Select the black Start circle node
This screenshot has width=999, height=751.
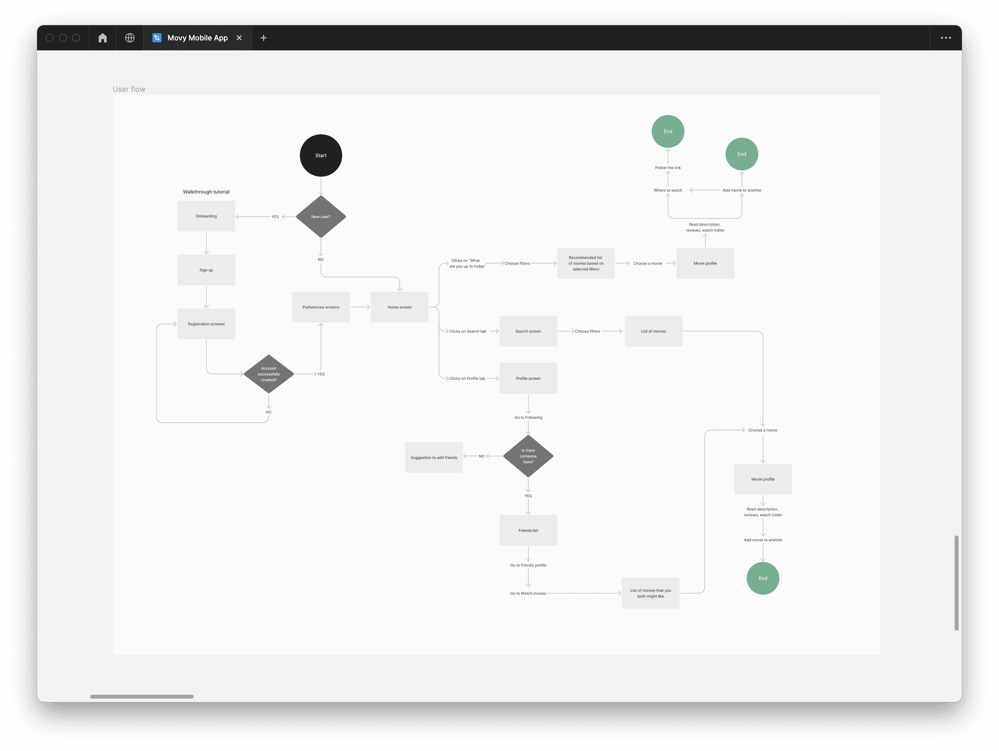click(321, 155)
